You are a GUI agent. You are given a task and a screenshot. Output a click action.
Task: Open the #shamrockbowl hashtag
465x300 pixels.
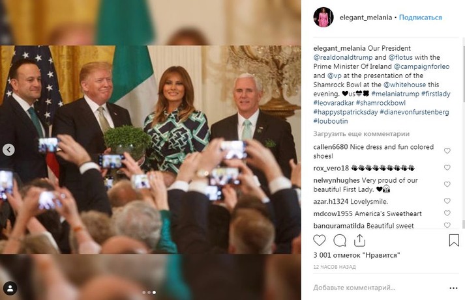coord(381,103)
